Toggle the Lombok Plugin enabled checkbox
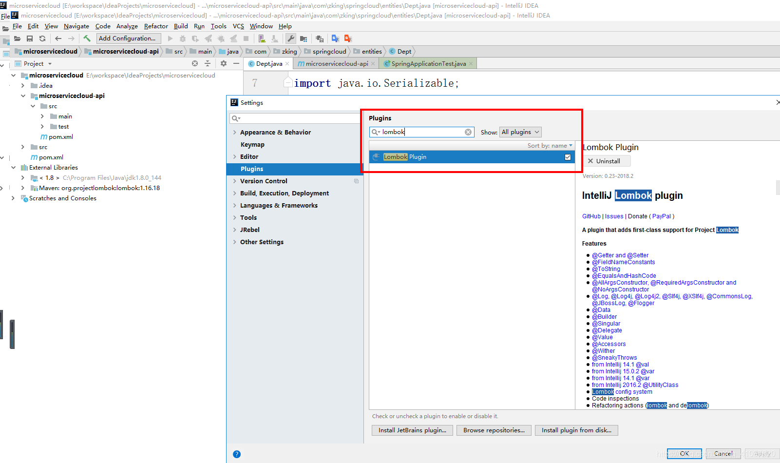This screenshot has width=780, height=463. 568,157
